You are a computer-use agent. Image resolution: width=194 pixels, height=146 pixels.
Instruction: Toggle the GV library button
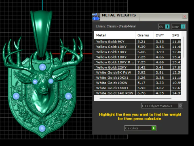(x=164, y=27)
